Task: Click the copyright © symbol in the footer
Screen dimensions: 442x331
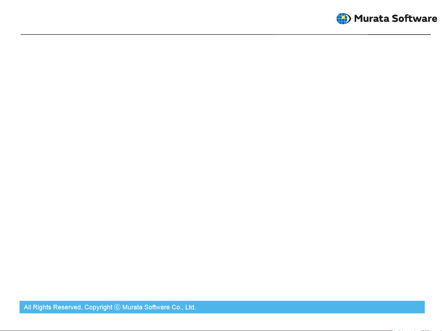Action: point(117,307)
